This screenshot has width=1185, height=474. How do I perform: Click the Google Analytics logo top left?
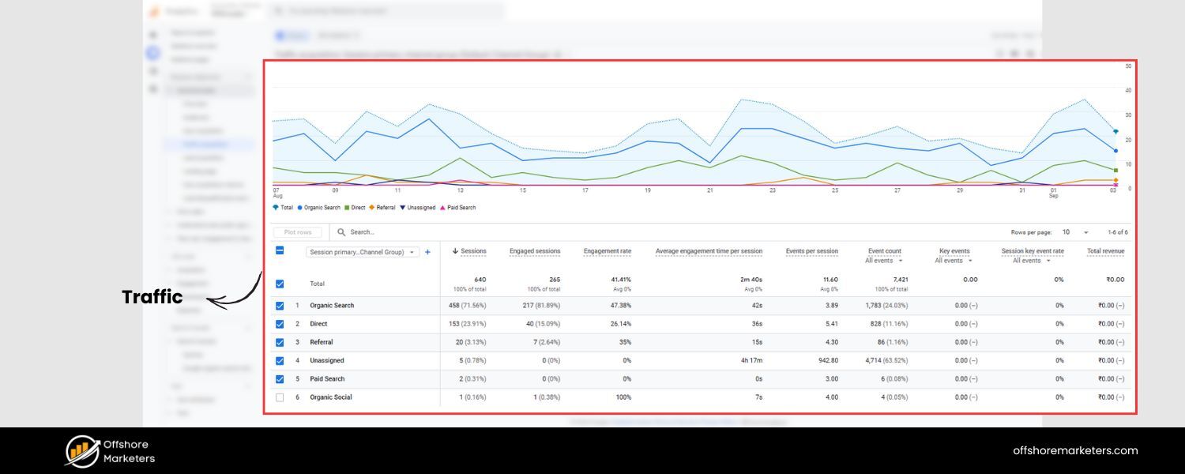click(x=156, y=11)
